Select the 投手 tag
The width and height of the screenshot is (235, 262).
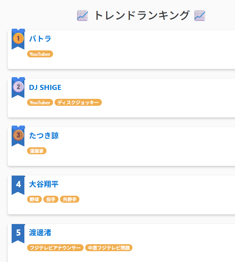coord(51,199)
